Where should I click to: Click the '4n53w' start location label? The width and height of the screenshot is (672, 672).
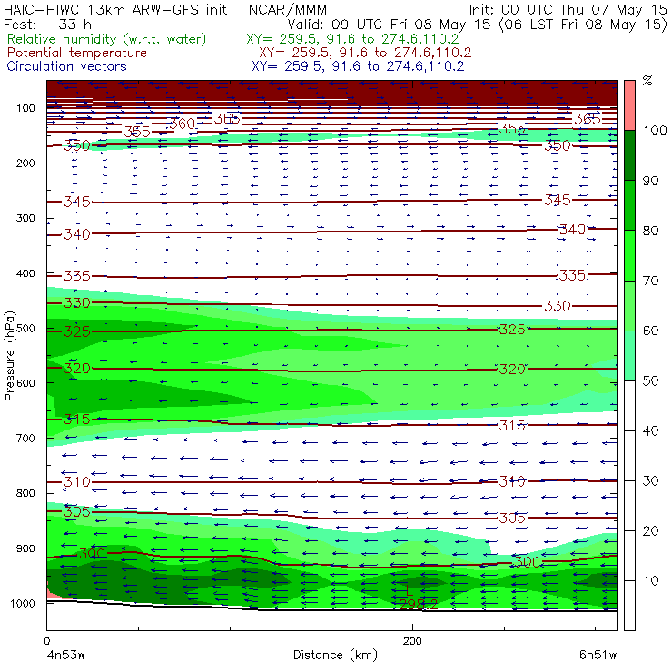coord(66,656)
